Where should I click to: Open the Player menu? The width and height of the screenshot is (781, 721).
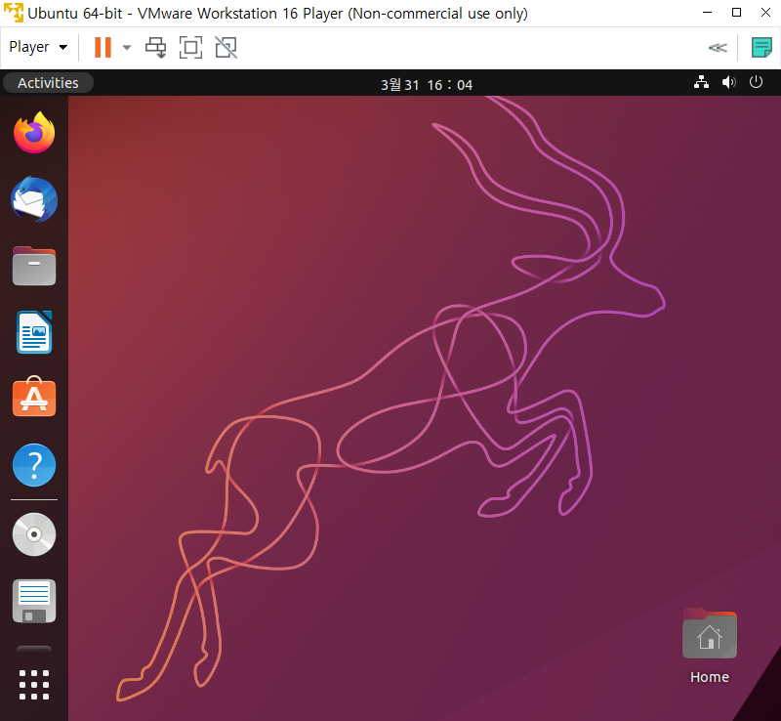click(38, 47)
